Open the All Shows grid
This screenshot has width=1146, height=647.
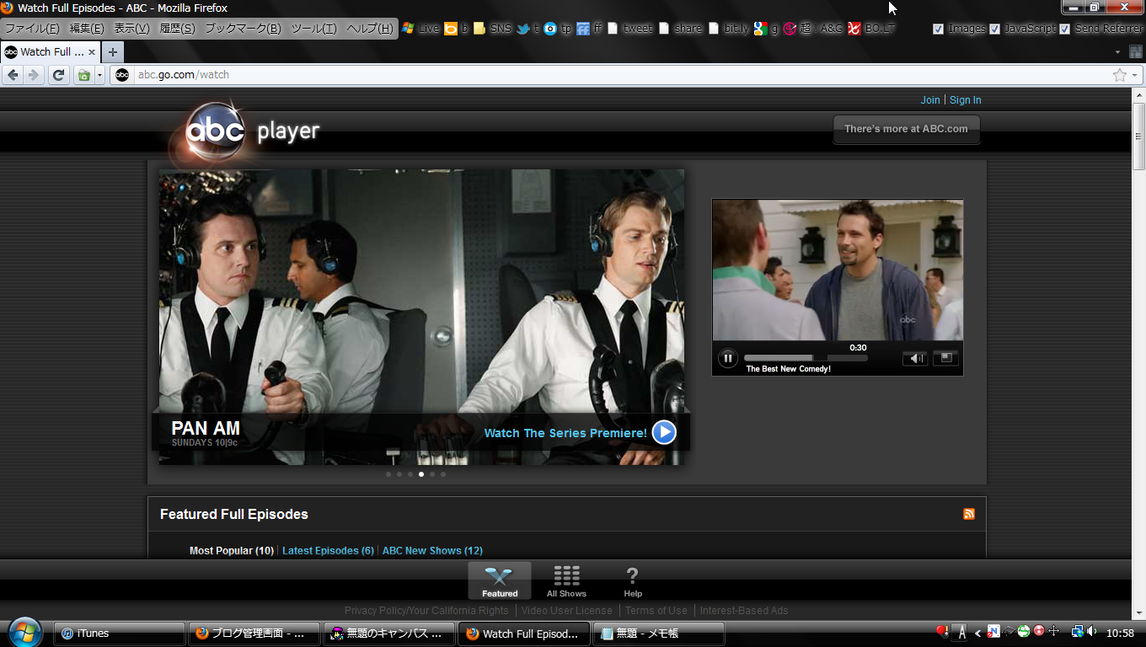tap(566, 580)
